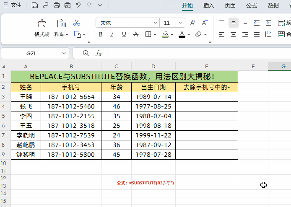Click the font color A swatch

[x=182, y=34]
